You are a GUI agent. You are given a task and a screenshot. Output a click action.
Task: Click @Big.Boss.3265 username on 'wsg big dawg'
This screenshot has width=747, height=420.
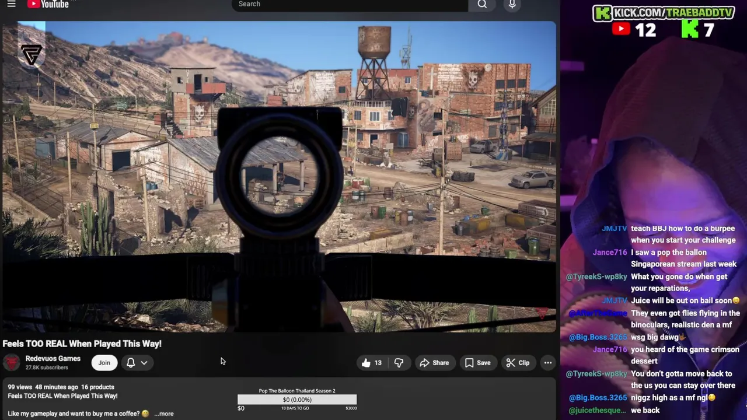click(598, 337)
